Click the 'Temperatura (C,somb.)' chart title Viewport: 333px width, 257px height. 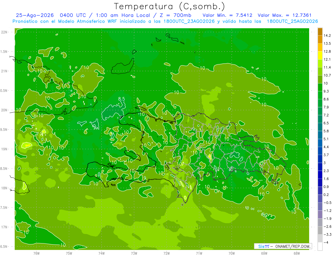point(170,7)
